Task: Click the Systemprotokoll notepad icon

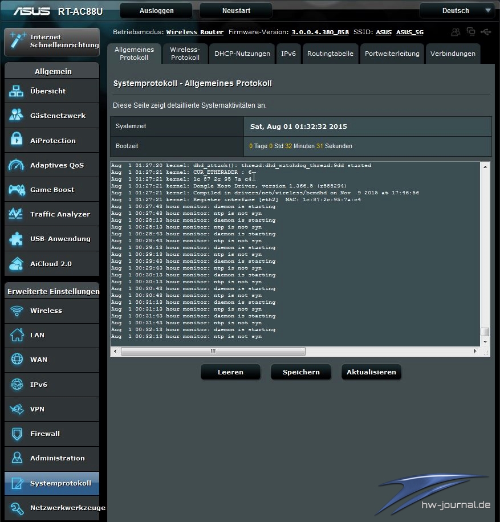Action: [17, 483]
